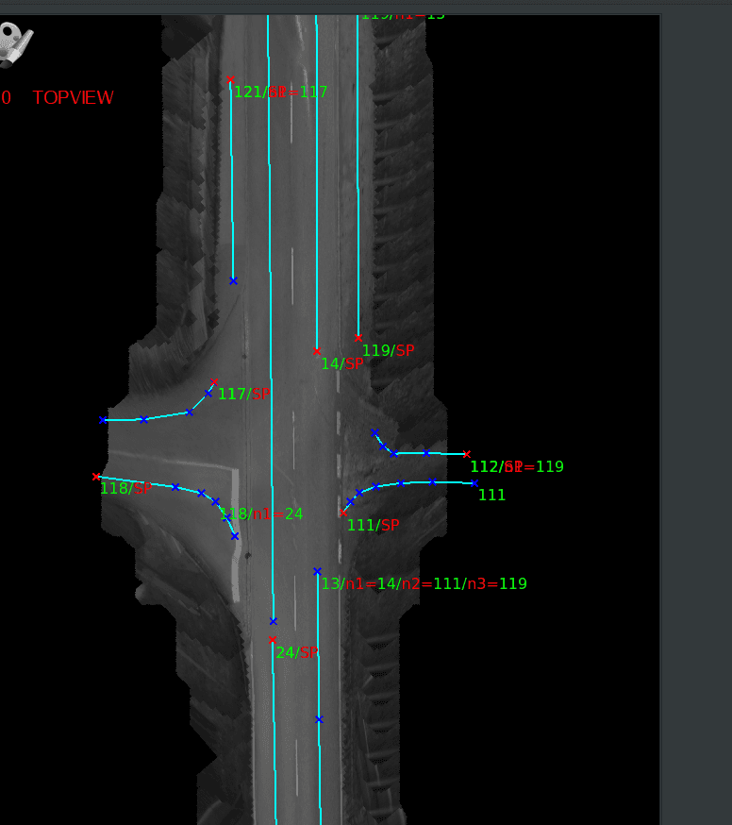Select blue point just above the 24/SP marker
This screenshot has width=732, height=825.
tap(274, 621)
